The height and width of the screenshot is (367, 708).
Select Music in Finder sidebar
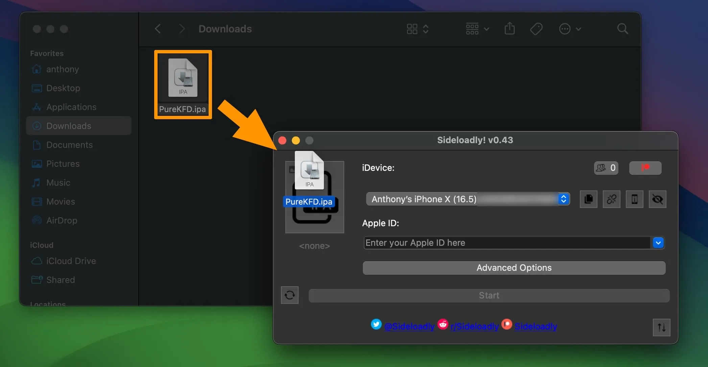tap(79, 183)
